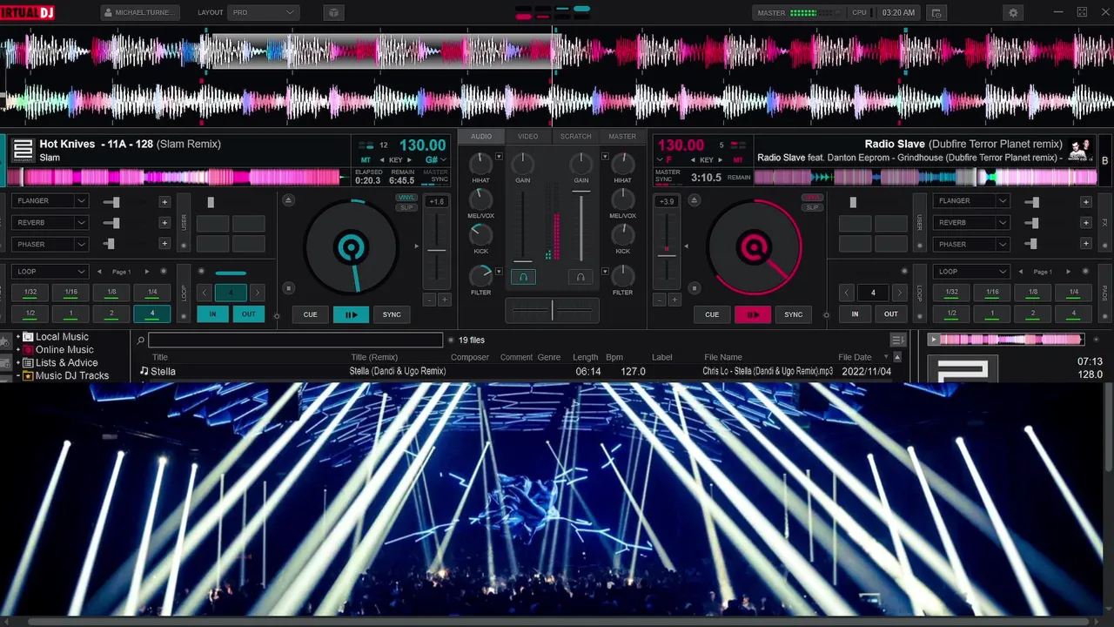The width and height of the screenshot is (1114, 627).
Task: Switch to the Video mixer tab
Action: click(x=528, y=137)
